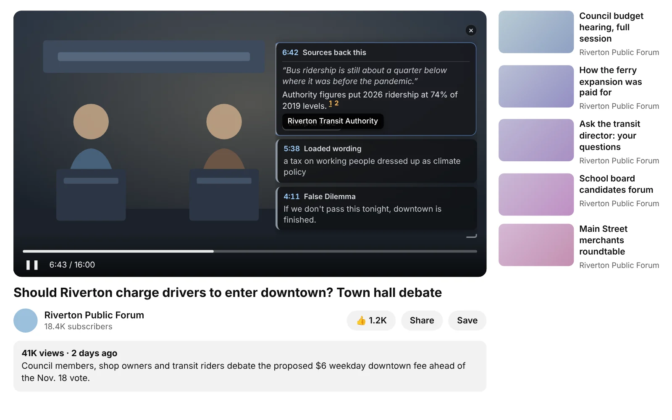This screenshot has width=672, height=420.
Task: Open the Main Street merchants thumbnail
Action: click(536, 245)
